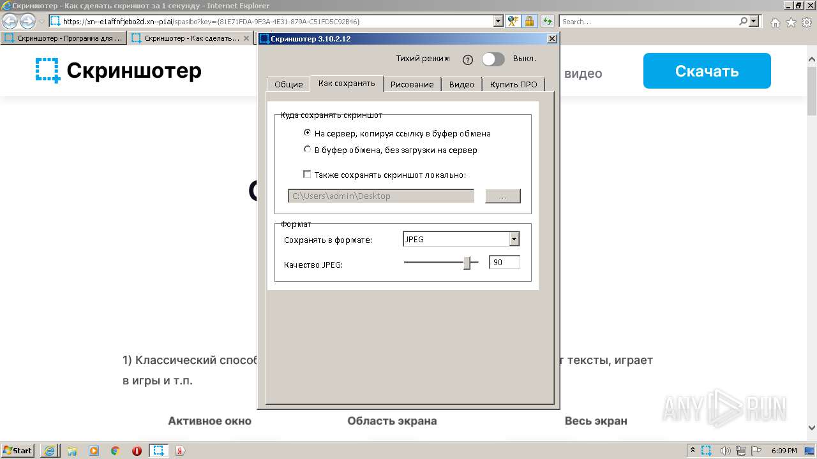Toggle the Тихий режим switch
The height and width of the screenshot is (459, 817).
pyautogui.click(x=493, y=59)
